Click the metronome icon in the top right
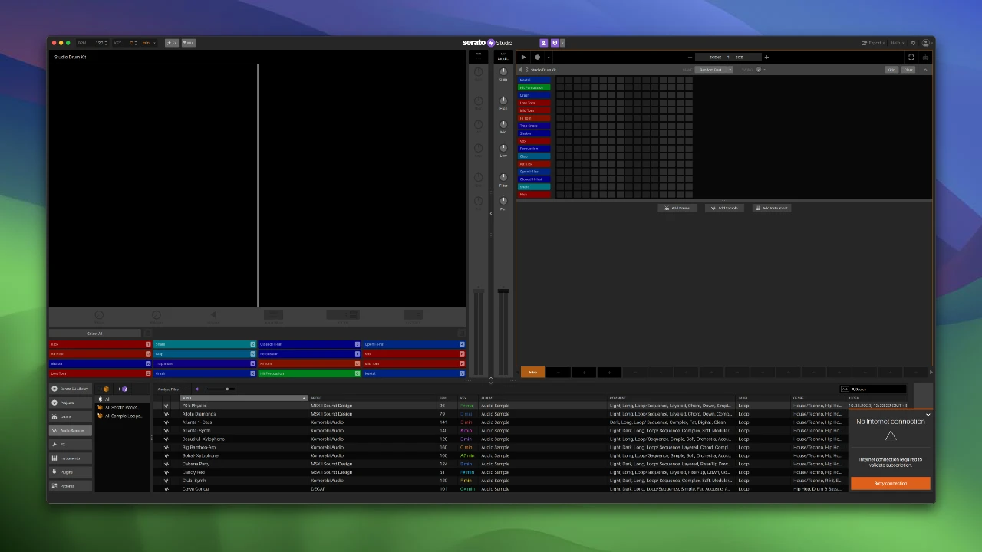This screenshot has width=982, height=552. pos(925,58)
